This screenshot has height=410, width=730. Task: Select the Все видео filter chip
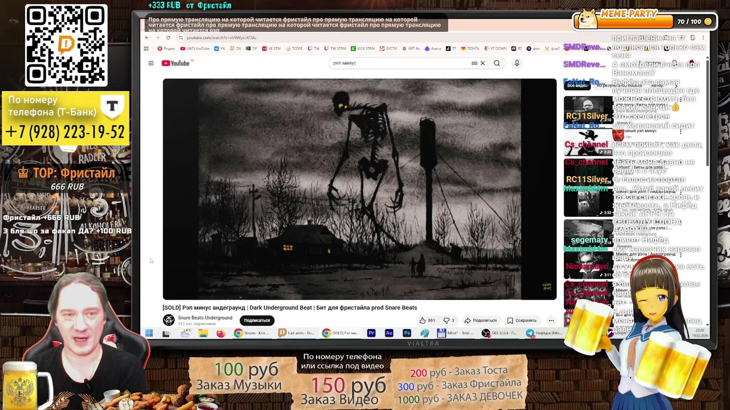click(x=578, y=85)
